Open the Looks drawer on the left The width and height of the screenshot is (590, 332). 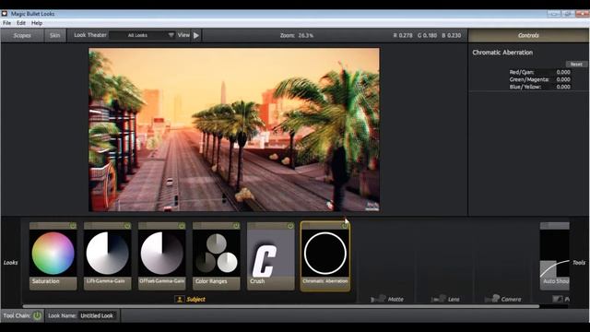pos(10,262)
